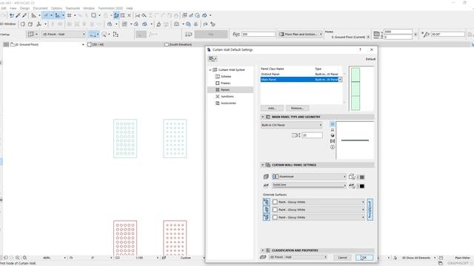Select the second panel preview mode icon

click(x=333, y=130)
